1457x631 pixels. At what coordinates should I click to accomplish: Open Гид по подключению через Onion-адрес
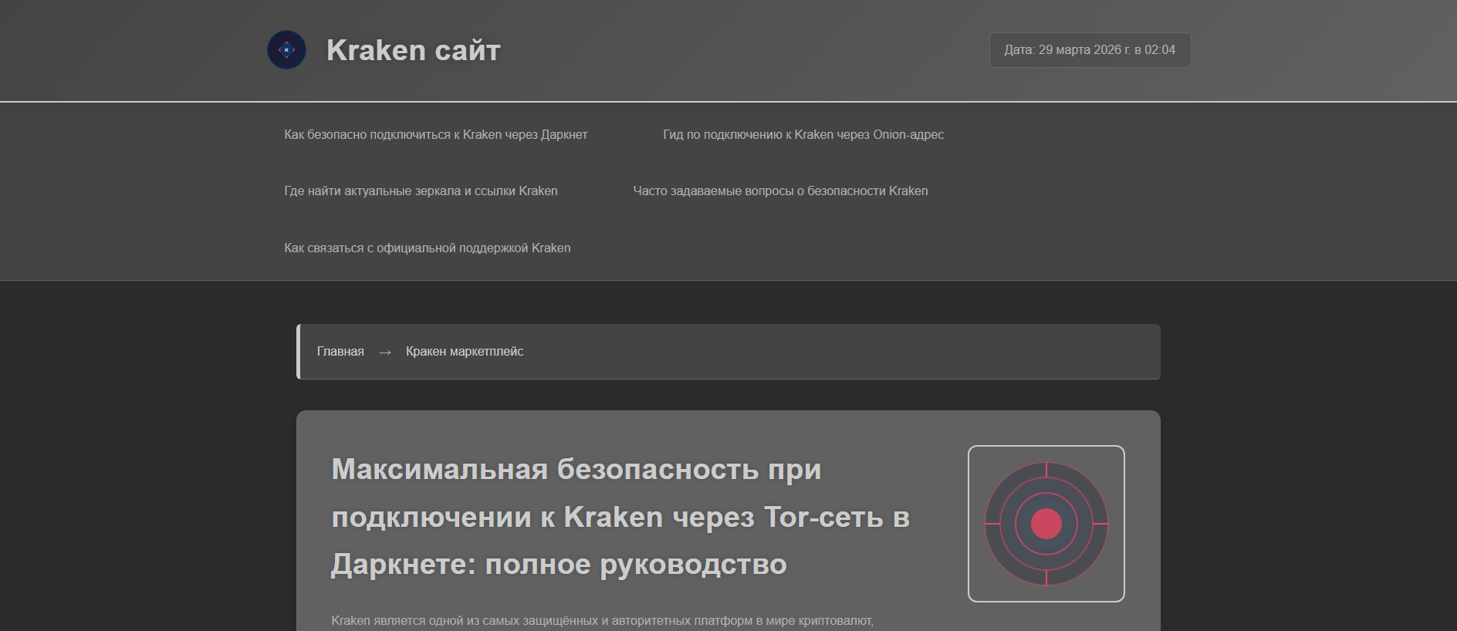point(803,134)
